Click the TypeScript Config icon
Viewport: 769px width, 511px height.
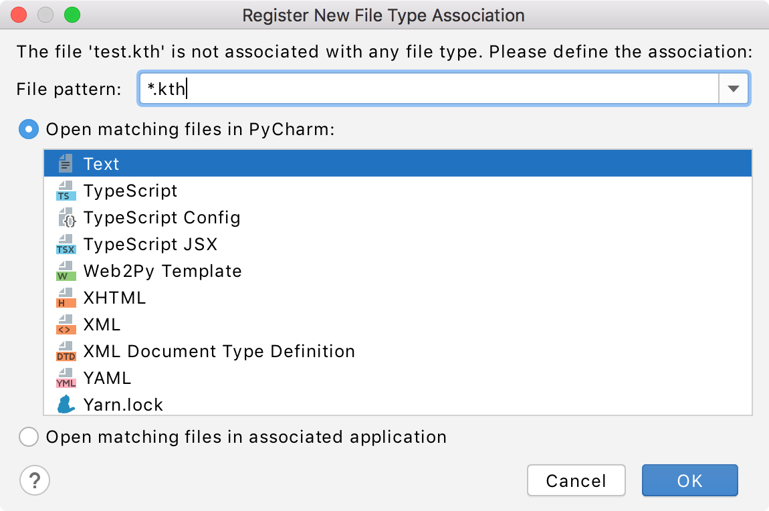[x=66, y=217]
